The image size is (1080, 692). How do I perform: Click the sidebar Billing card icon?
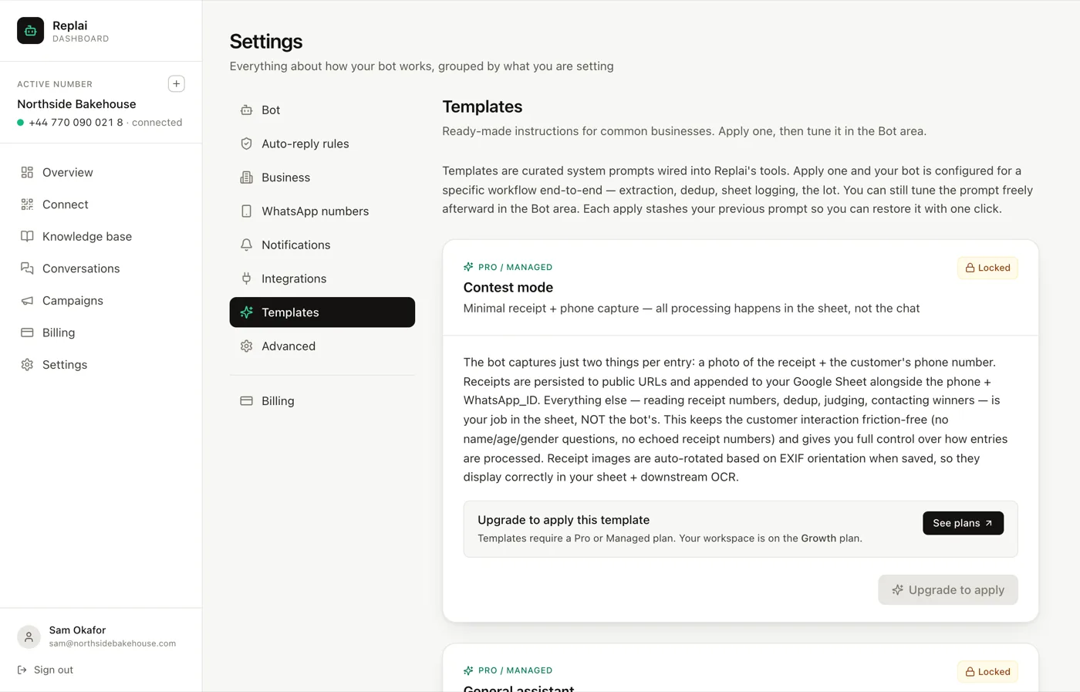pos(27,332)
